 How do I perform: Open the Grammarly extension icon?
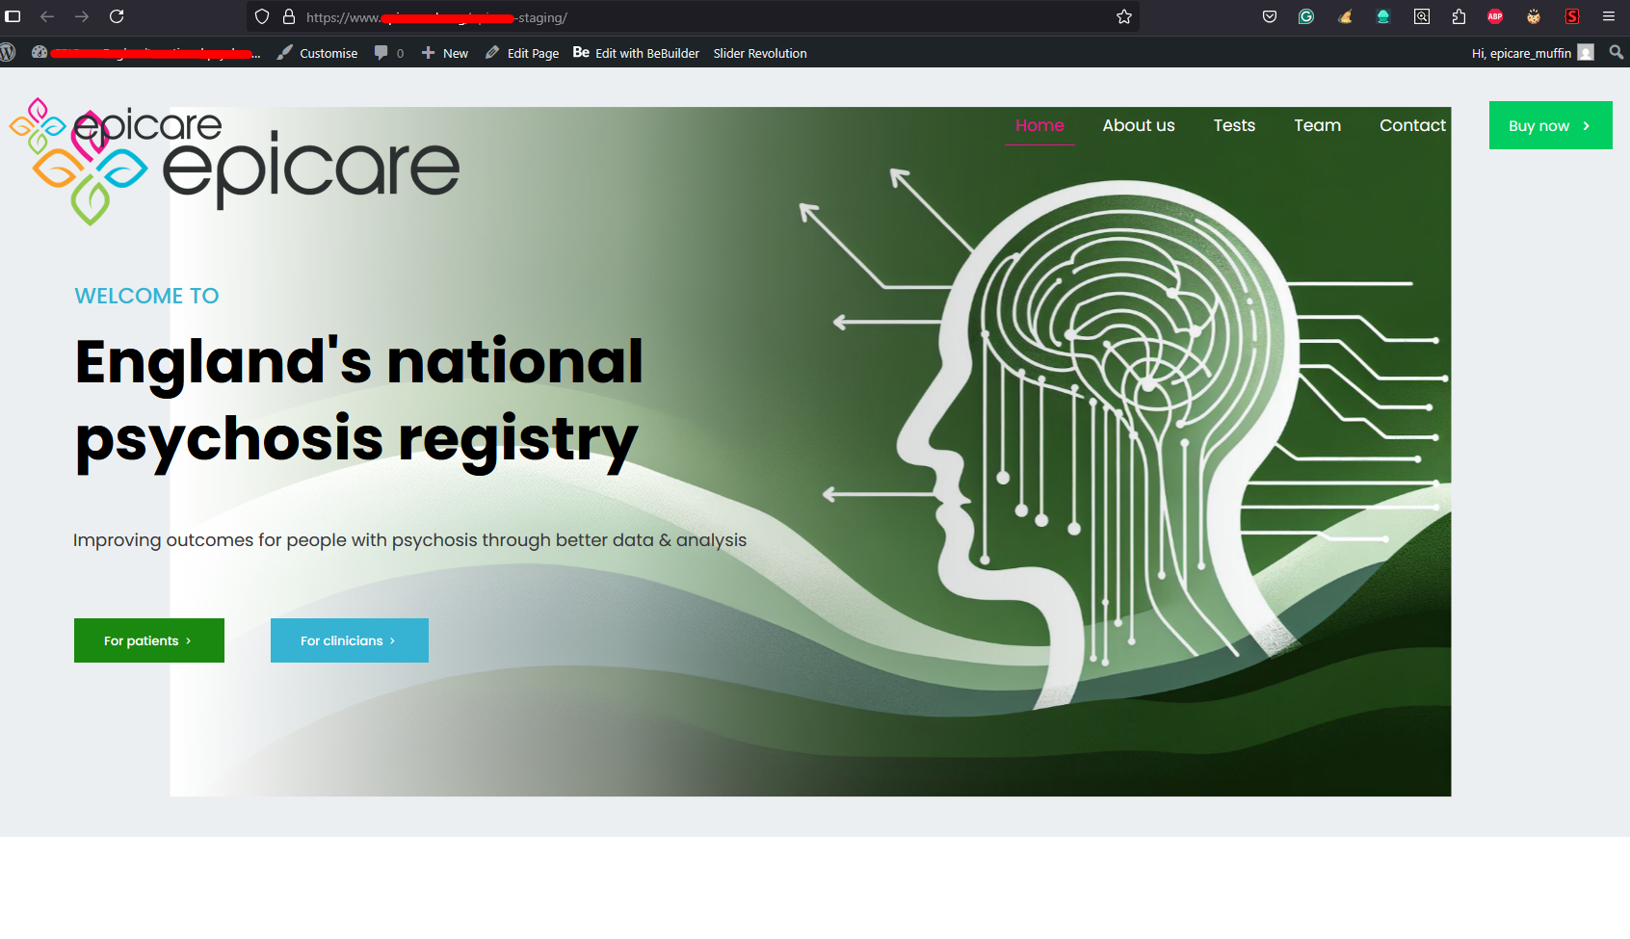[1306, 16]
